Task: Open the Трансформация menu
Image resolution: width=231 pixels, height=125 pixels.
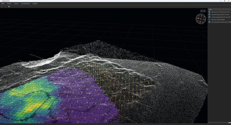Action: (26, 3)
